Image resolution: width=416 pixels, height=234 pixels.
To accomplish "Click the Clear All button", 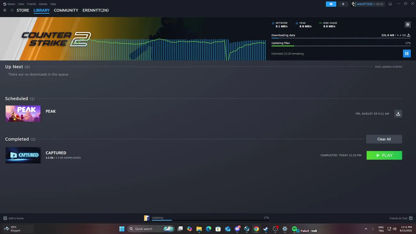I will [x=384, y=139].
